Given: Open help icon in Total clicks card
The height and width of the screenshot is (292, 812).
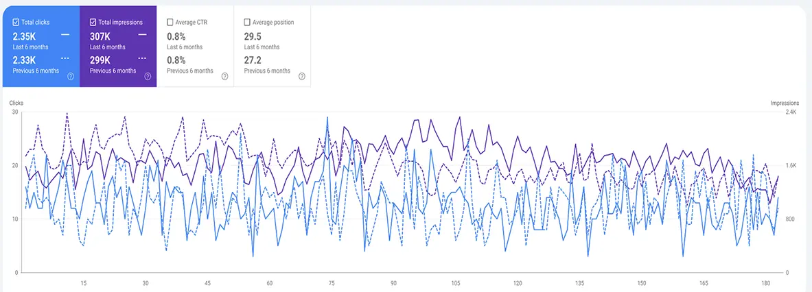Looking at the screenshot, I should pos(70,77).
